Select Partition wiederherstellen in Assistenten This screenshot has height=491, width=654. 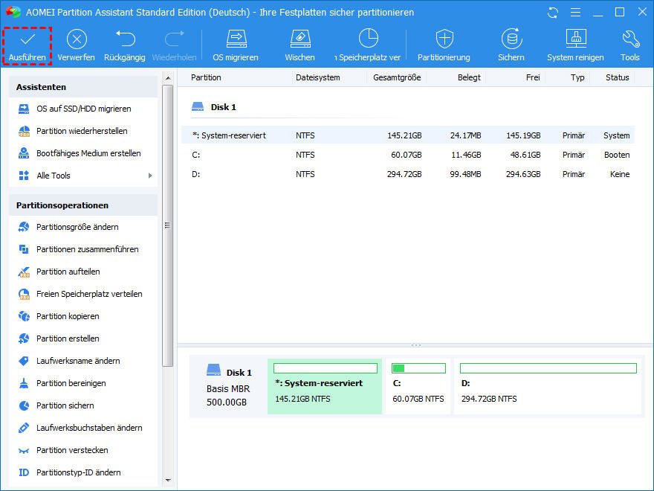point(82,131)
